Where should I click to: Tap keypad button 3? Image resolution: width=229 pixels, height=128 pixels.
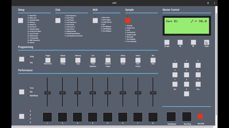pyautogui.click(x=198, y=65)
